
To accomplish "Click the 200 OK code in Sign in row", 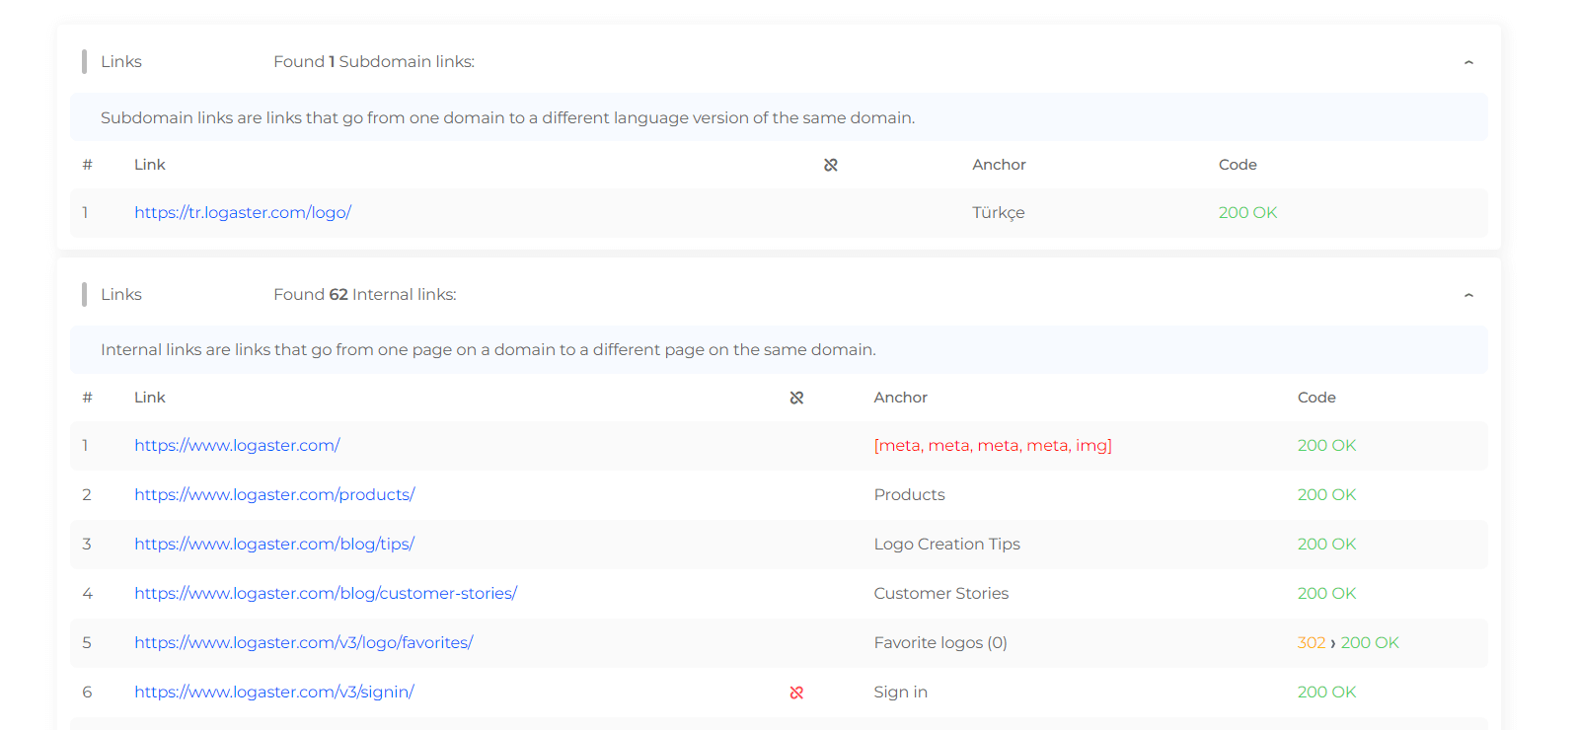I will pos(1326,692).
